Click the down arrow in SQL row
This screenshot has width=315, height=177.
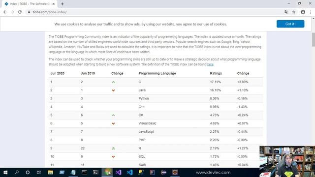(x=113, y=156)
